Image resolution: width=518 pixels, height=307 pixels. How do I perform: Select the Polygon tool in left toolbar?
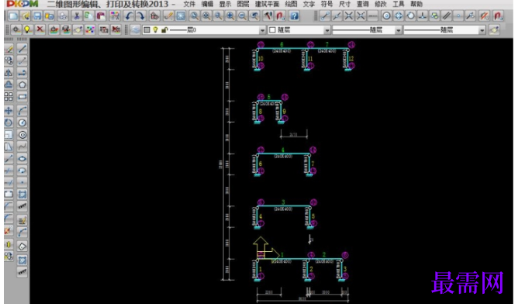tap(22, 85)
